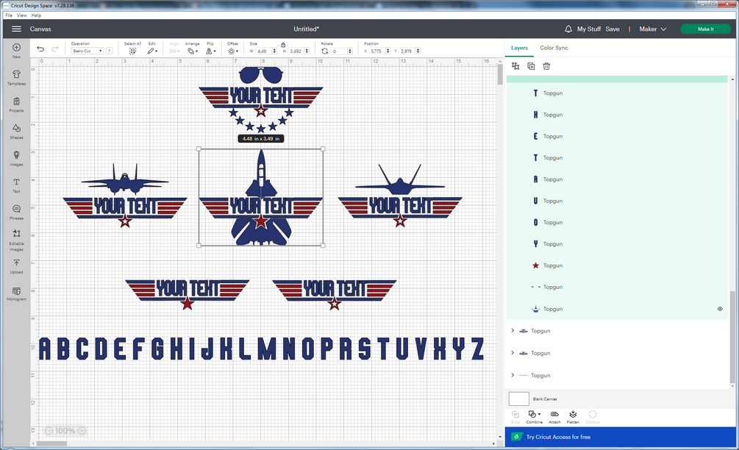Open the Edit dropdown

pos(152,51)
